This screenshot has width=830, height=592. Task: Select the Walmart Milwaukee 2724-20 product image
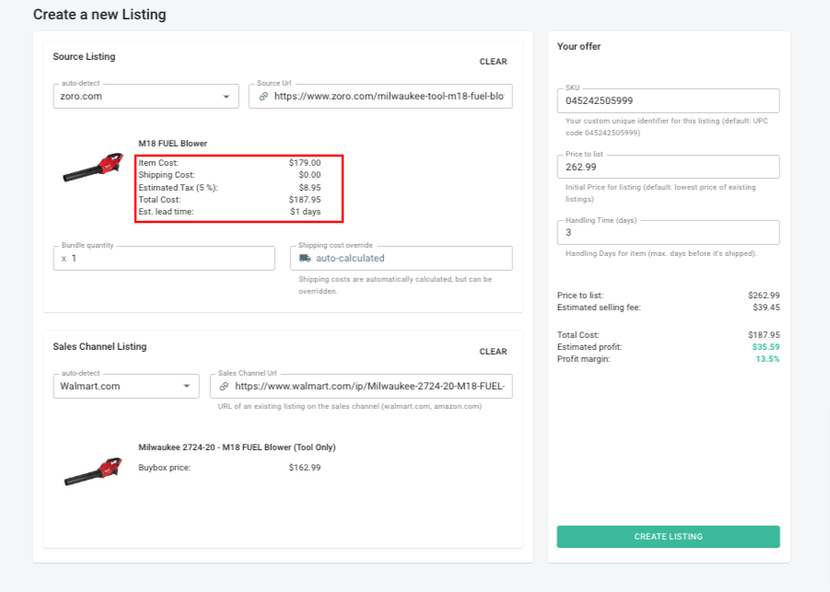click(x=92, y=470)
